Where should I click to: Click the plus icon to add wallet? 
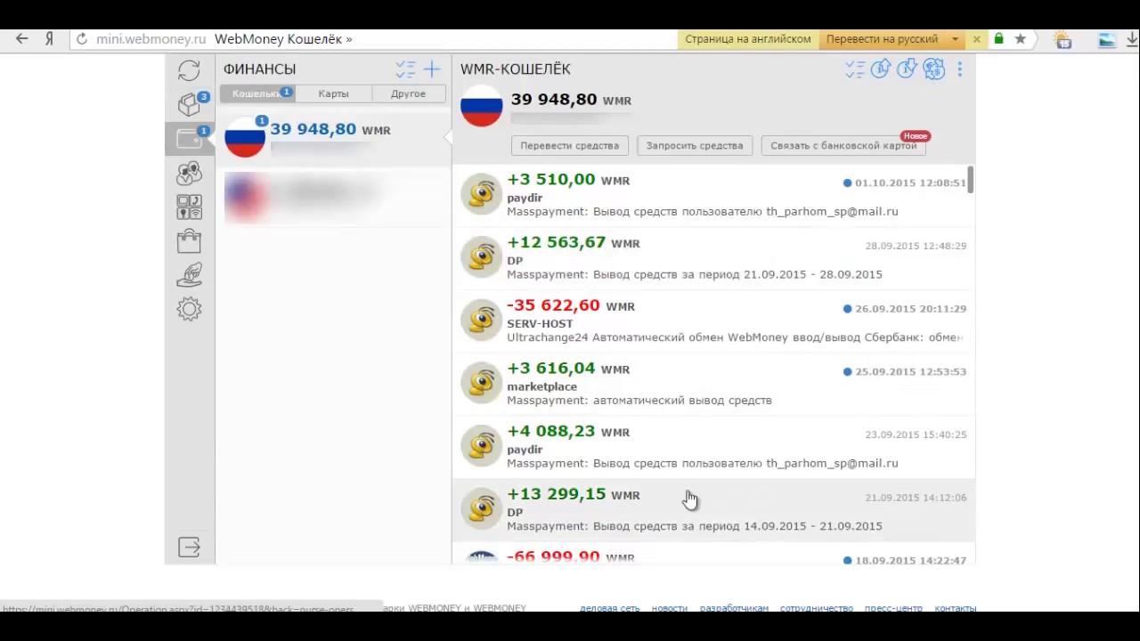pyautogui.click(x=432, y=69)
